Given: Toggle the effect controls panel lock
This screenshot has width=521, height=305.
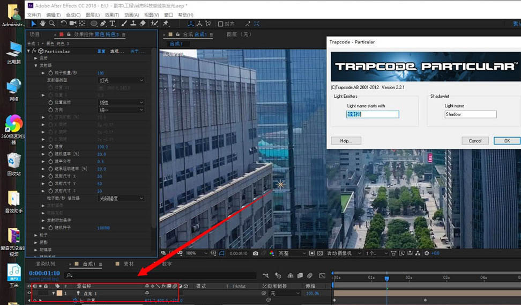Looking at the screenshot, I should pos(69,34).
